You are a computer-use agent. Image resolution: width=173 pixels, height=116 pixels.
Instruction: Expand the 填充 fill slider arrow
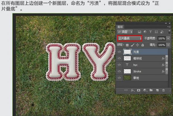point(168,45)
